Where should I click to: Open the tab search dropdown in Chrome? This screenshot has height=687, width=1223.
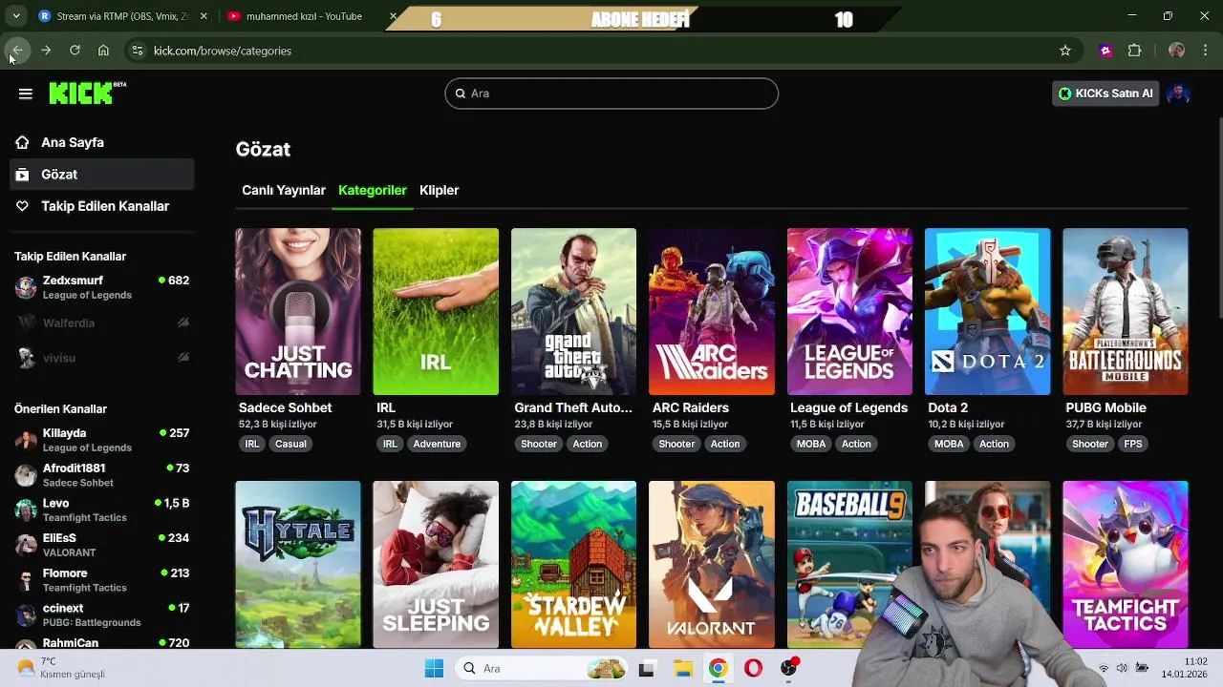pyautogui.click(x=16, y=16)
